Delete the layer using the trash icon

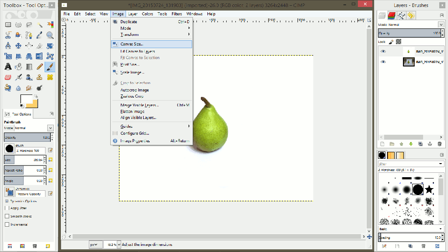[x=440, y=144]
